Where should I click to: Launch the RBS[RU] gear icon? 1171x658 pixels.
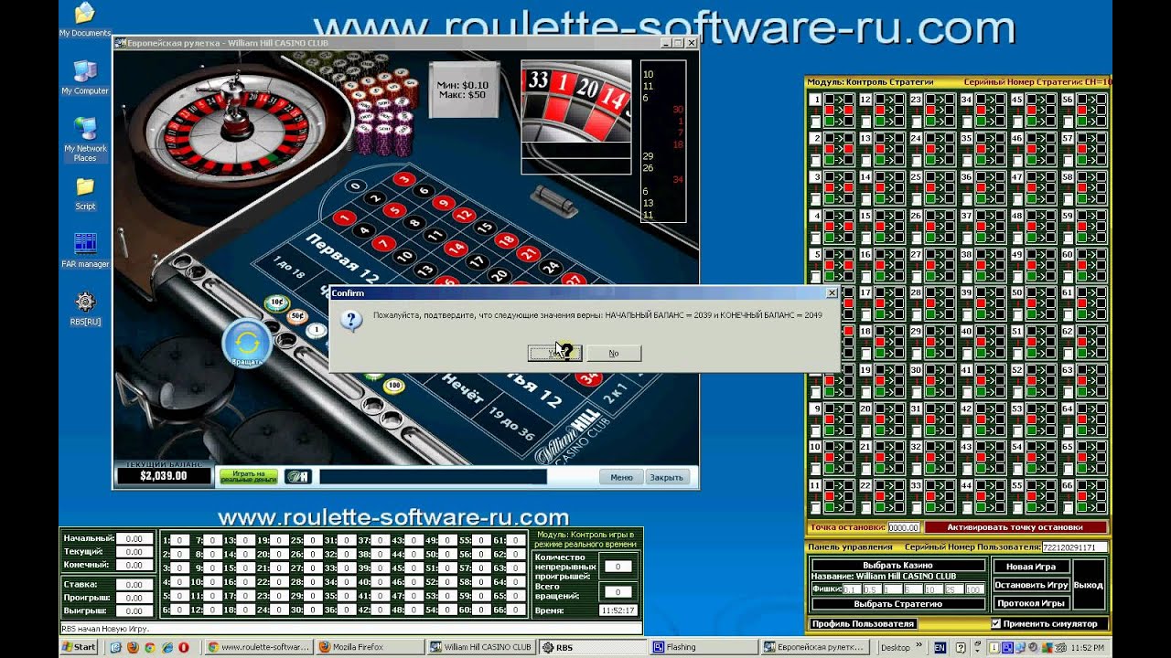pyautogui.click(x=85, y=308)
